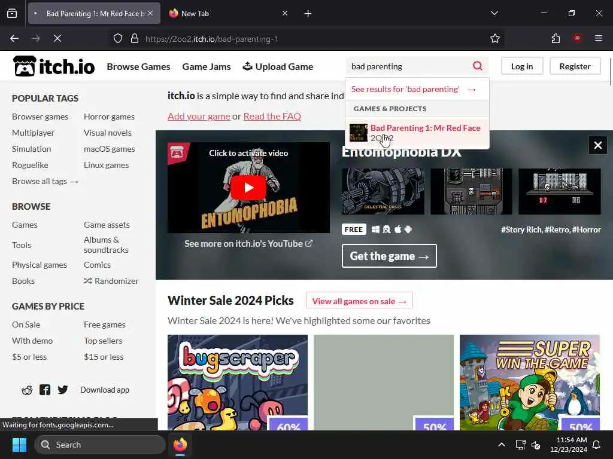Switch to Bad Parenting 1 tab

[94, 13]
